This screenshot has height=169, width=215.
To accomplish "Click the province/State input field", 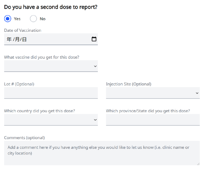I will [x=153, y=119].
